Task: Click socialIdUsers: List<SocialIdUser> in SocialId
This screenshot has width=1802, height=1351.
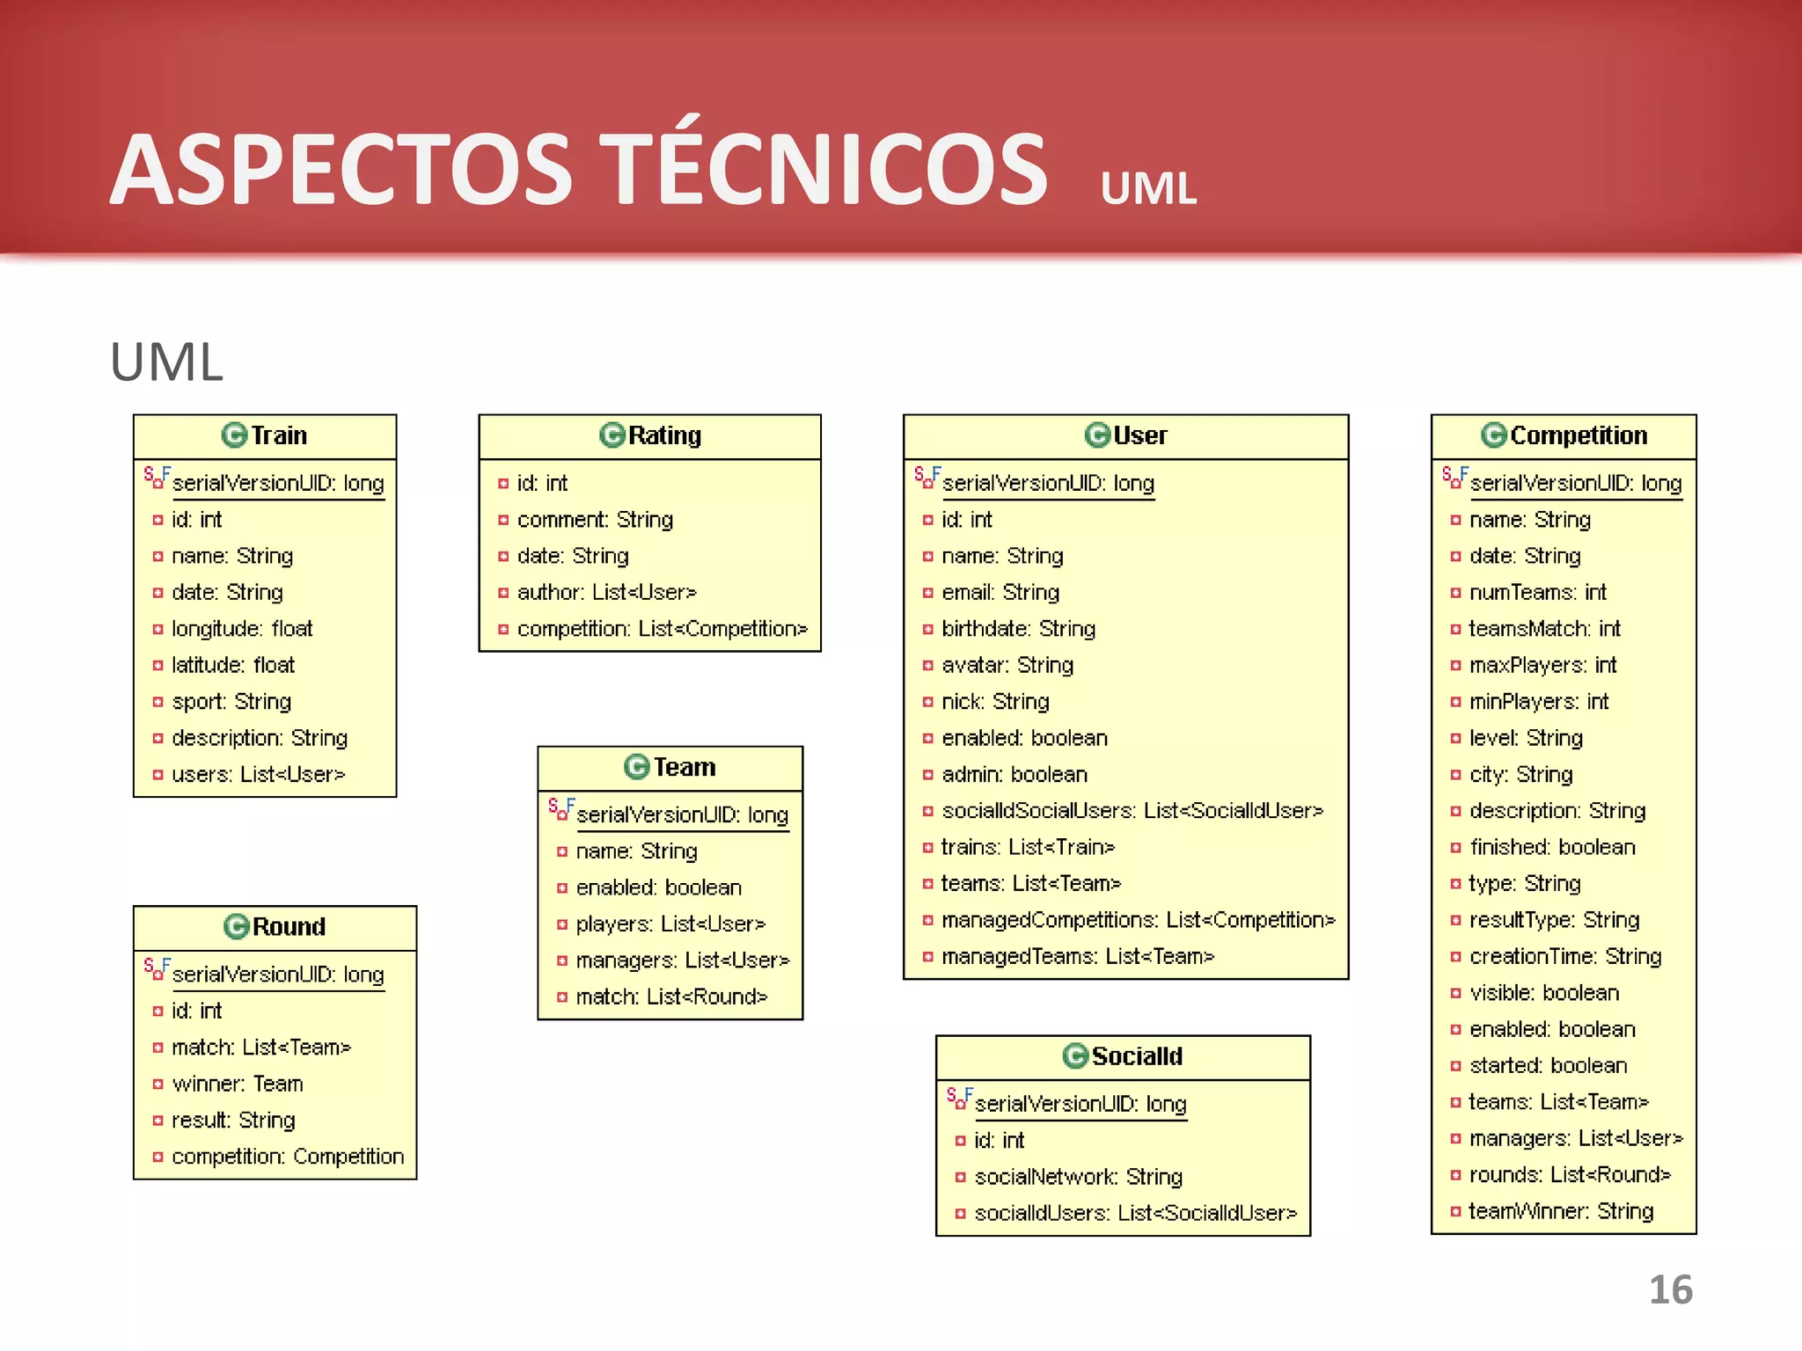Action: click(x=1136, y=1213)
